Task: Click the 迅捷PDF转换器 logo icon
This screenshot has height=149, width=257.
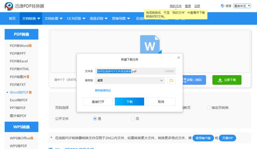Action: [x=9, y=6]
